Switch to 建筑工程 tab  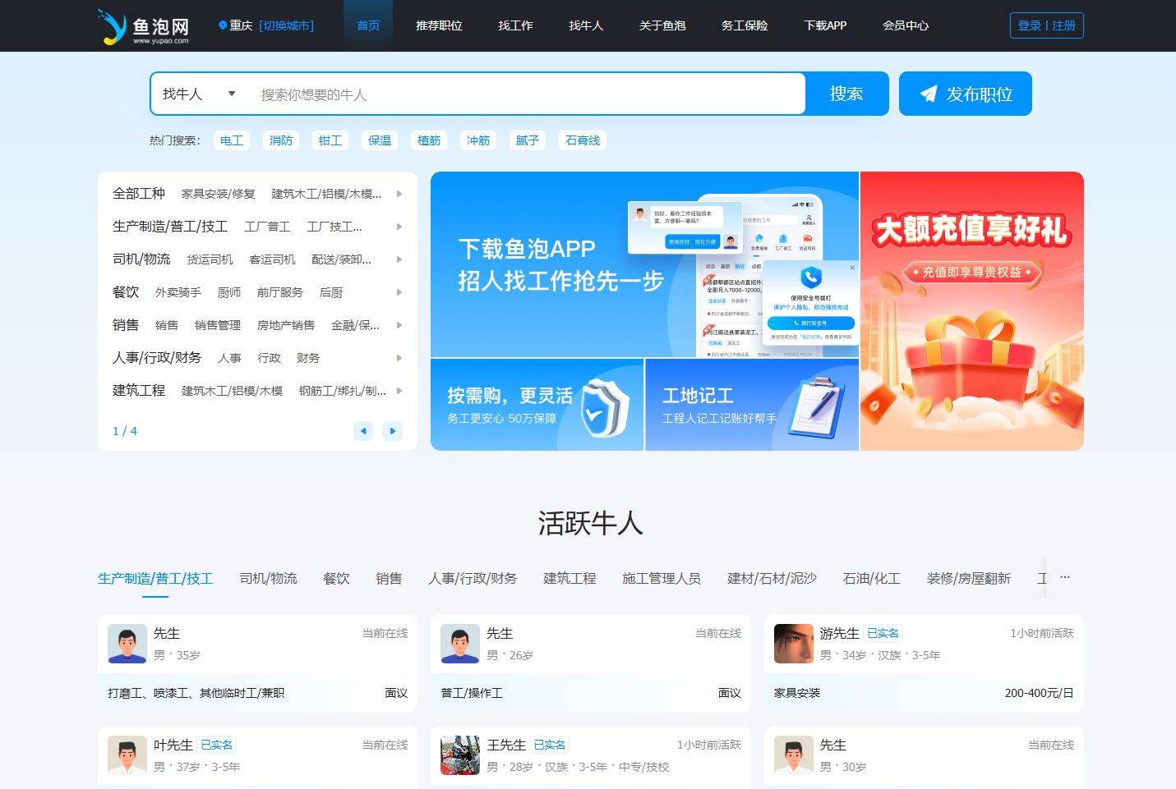click(570, 578)
